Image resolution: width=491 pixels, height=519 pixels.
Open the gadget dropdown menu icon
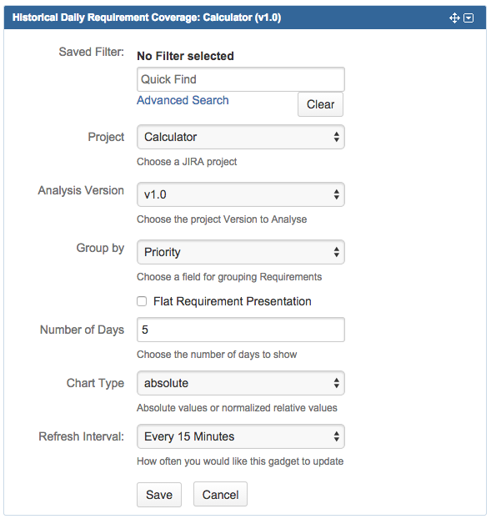(468, 18)
